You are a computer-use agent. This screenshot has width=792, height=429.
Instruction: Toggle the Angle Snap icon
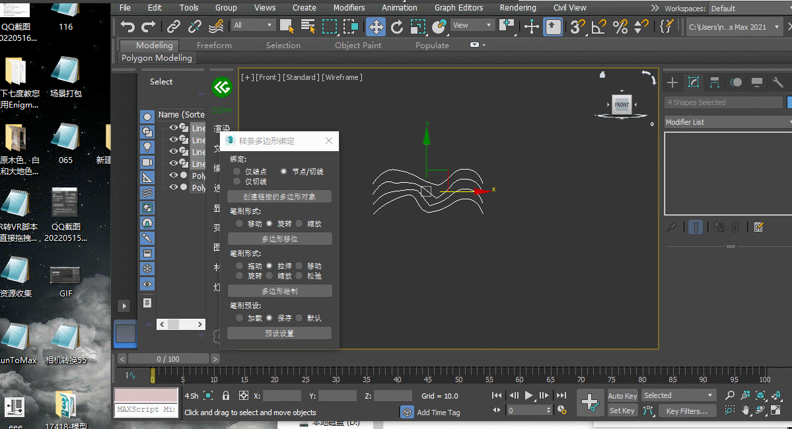[598, 27]
